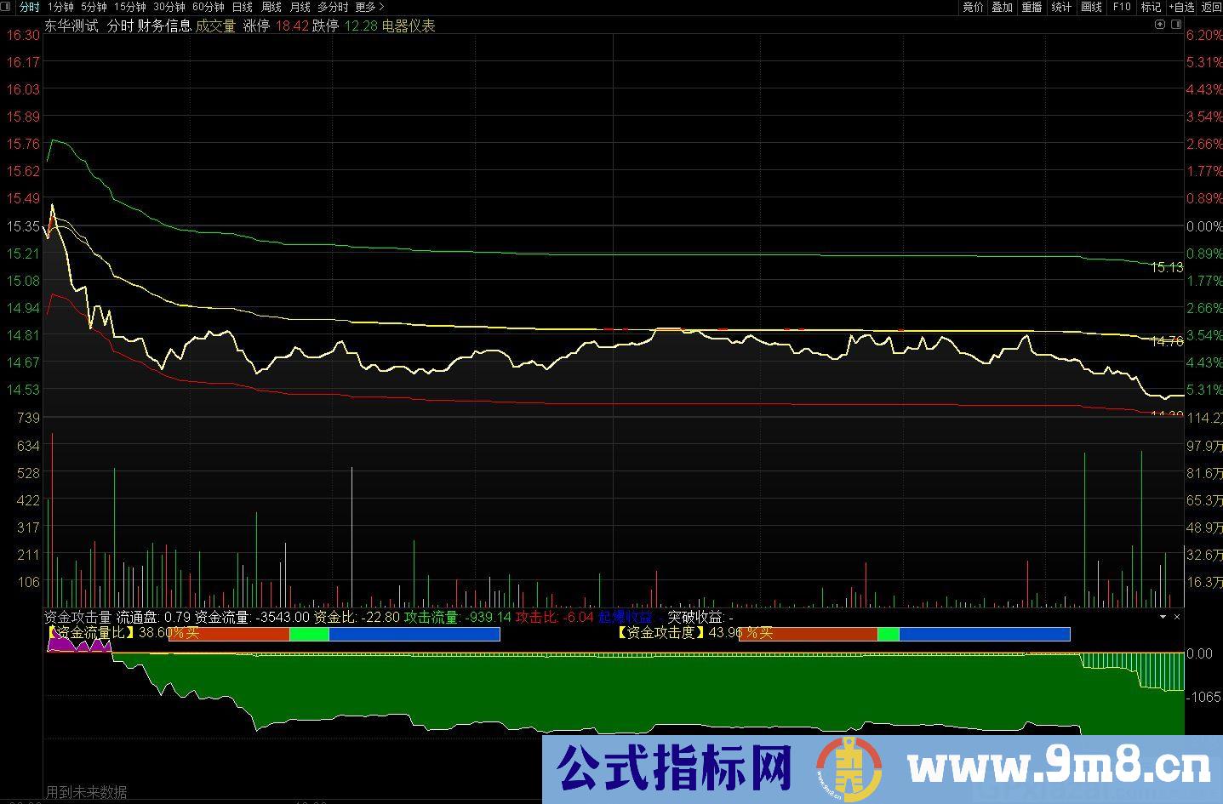
Task: Select the 分时 tab
Action: [29, 7]
